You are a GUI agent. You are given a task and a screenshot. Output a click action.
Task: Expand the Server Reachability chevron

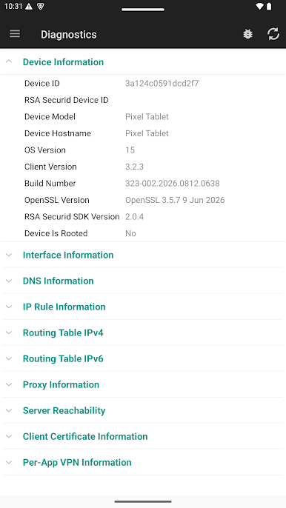[x=9, y=410]
